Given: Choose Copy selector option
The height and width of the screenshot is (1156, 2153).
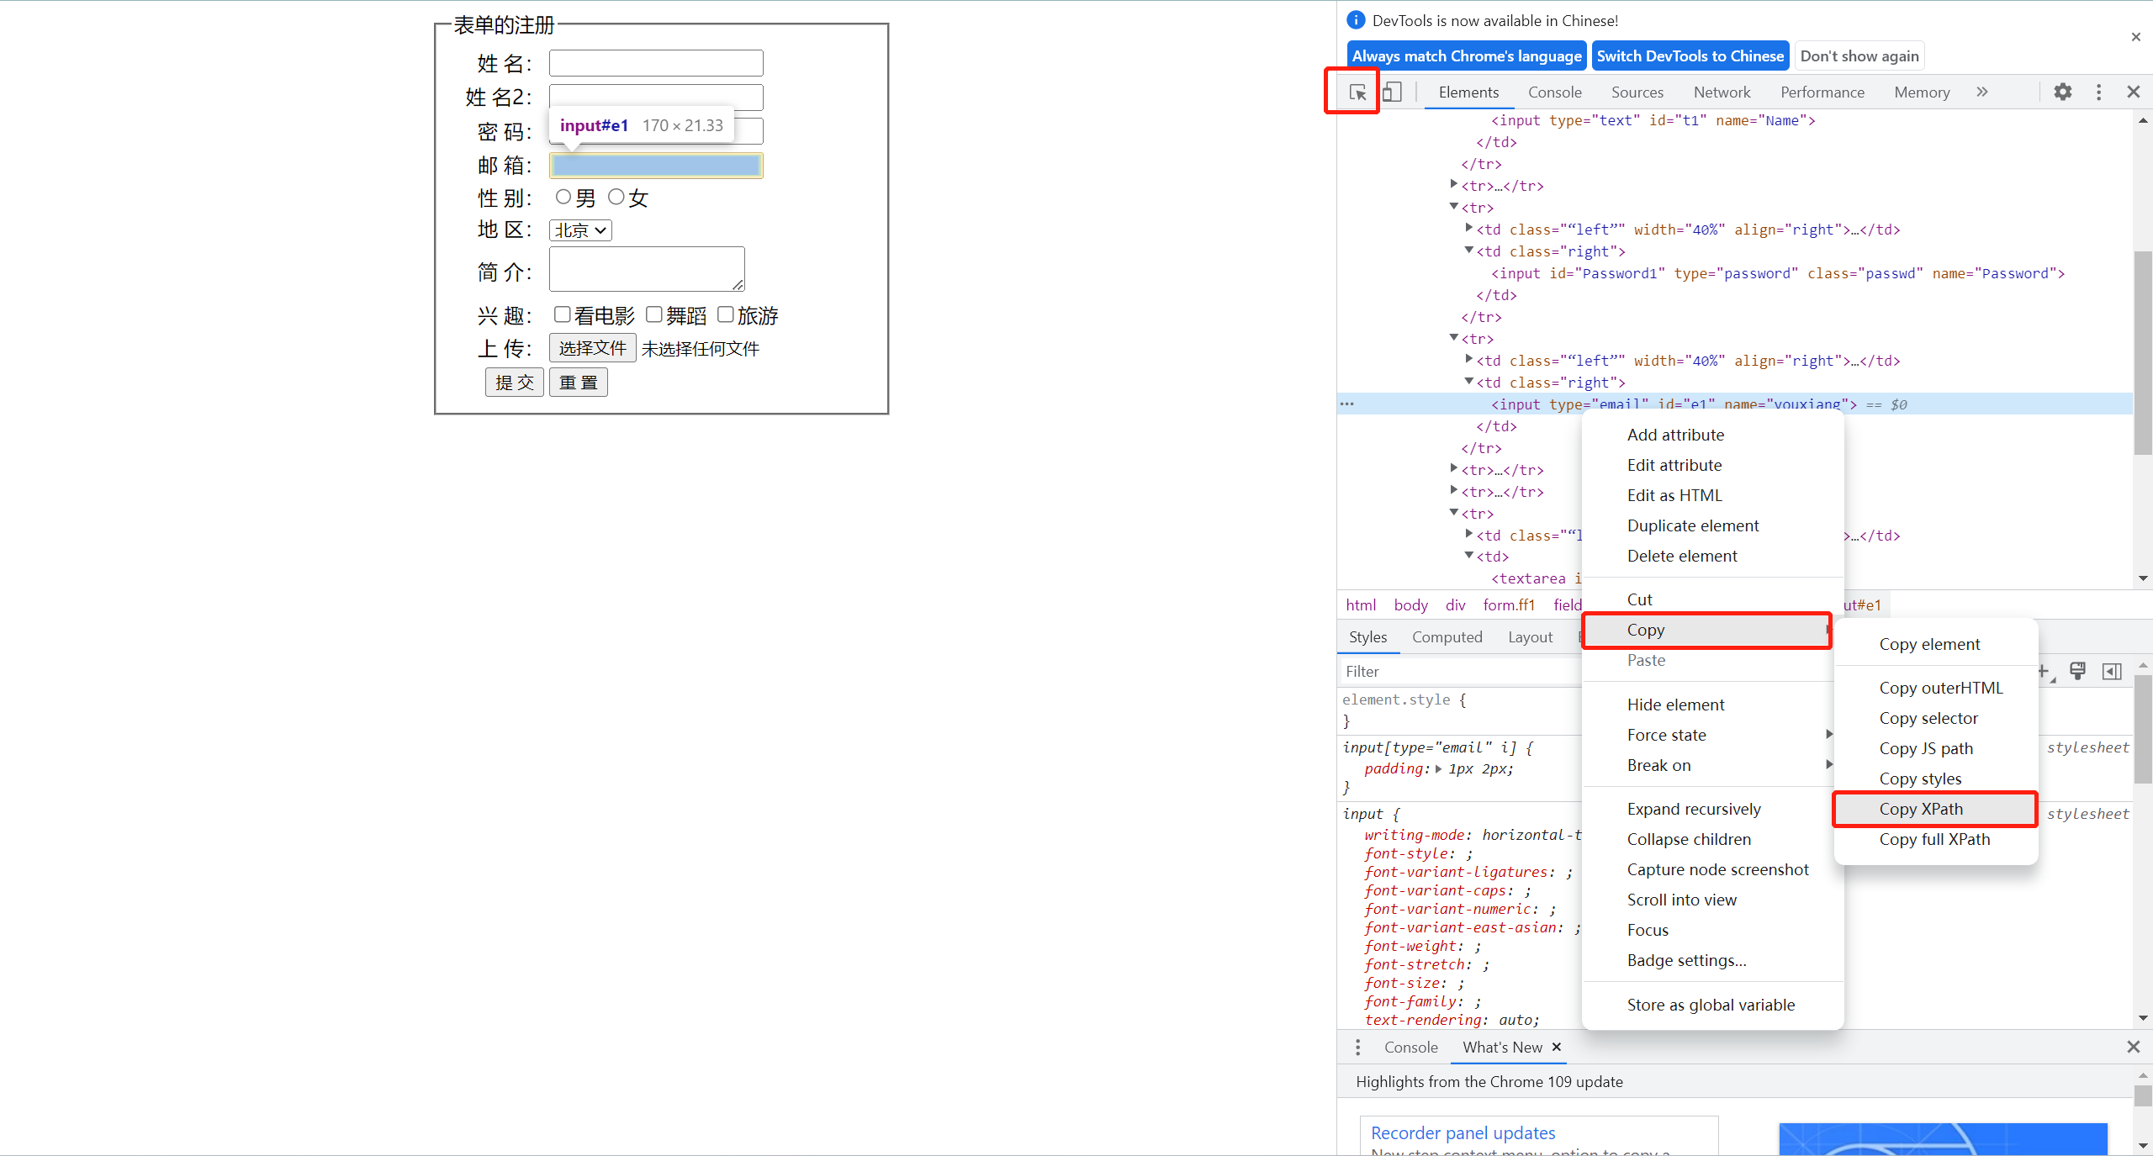Looking at the screenshot, I should [x=1934, y=718].
